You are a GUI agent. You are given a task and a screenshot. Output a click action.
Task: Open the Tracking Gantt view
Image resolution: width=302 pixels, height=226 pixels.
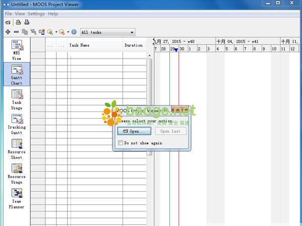coord(17,124)
